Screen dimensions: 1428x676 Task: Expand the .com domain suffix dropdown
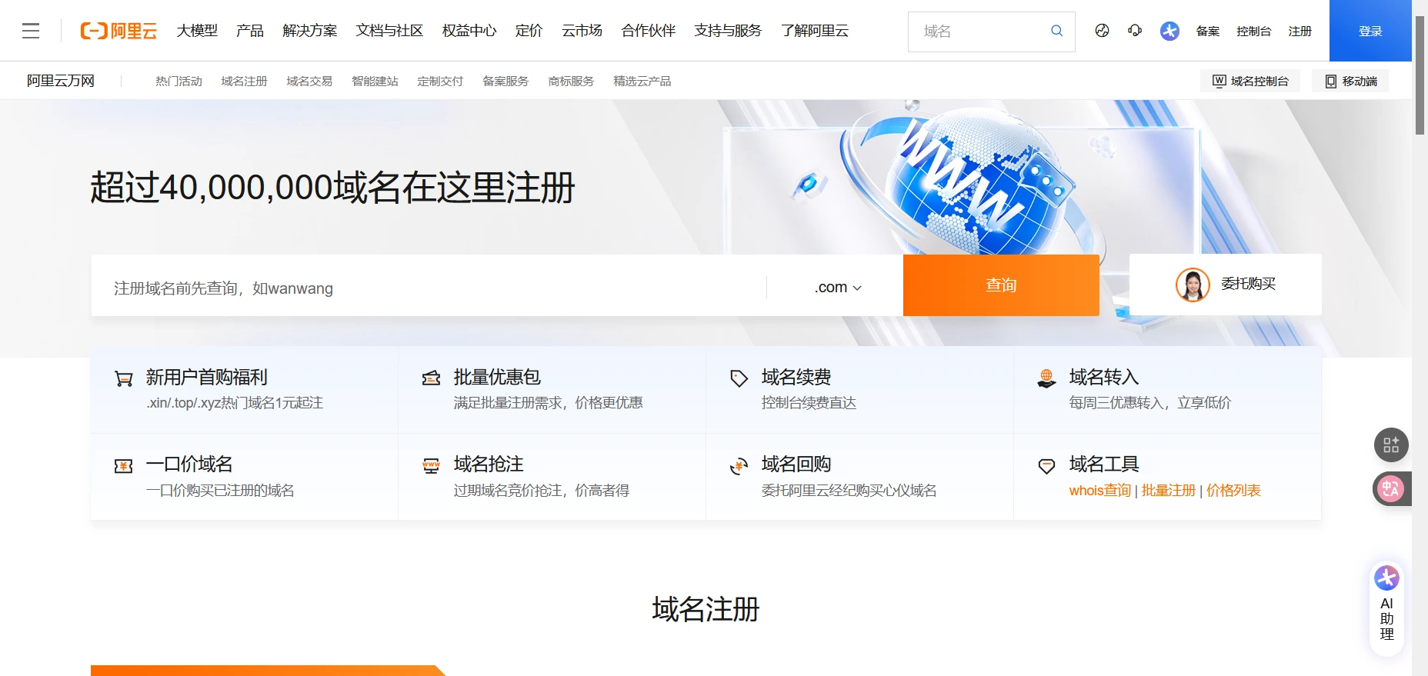pyautogui.click(x=838, y=287)
